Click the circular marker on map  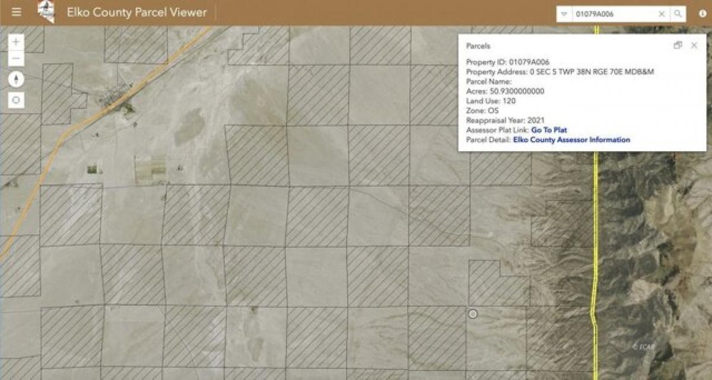pos(473,314)
